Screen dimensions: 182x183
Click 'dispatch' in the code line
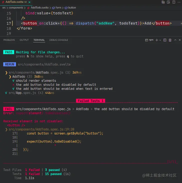click(x=85, y=23)
